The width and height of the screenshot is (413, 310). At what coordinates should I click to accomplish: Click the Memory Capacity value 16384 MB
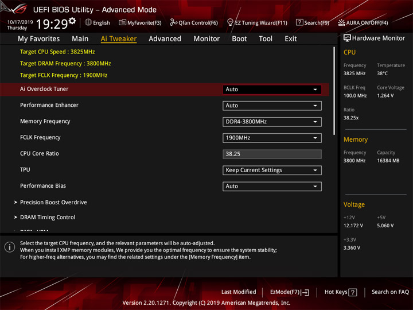388,161
